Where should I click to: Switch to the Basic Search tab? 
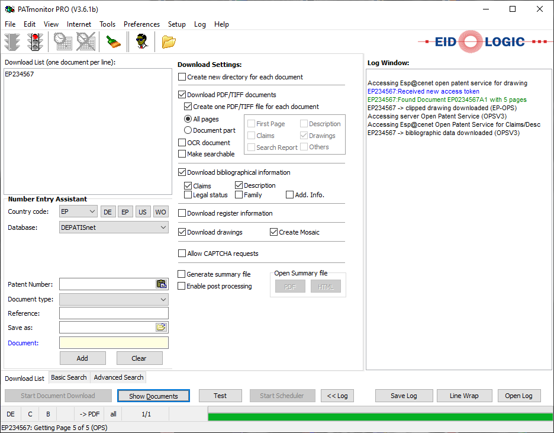(x=69, y=377)
